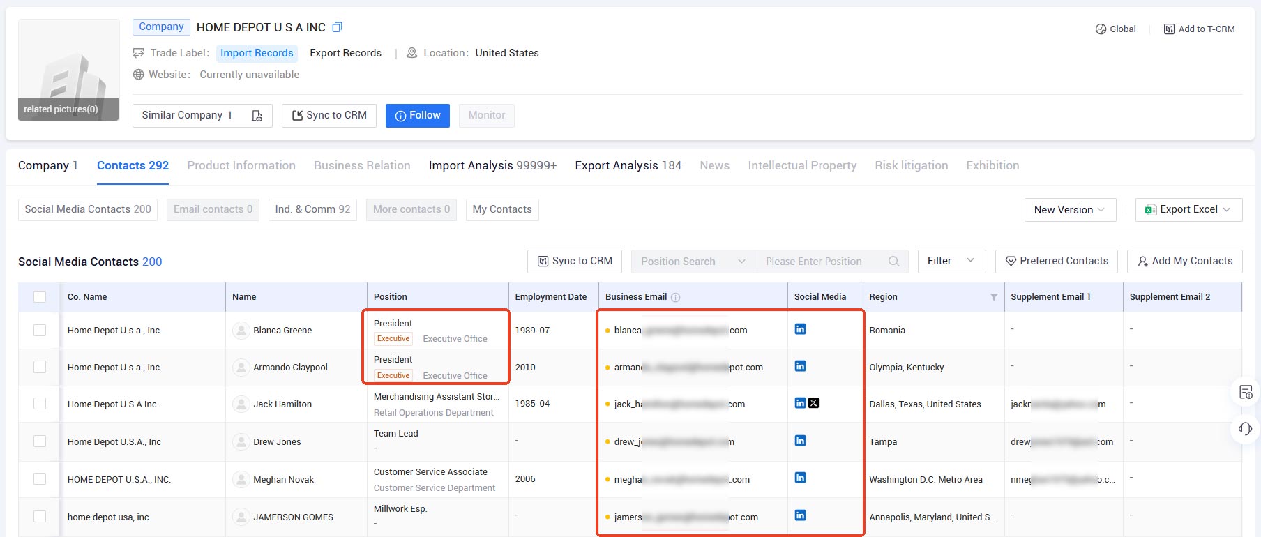
Task: Toggle the select-all checkbox in table header
Action: 40,297
